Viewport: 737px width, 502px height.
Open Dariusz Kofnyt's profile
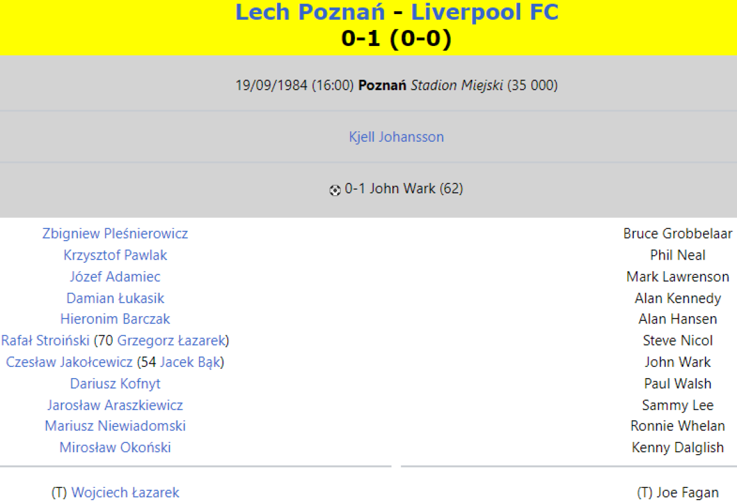[x=115, y=384]
